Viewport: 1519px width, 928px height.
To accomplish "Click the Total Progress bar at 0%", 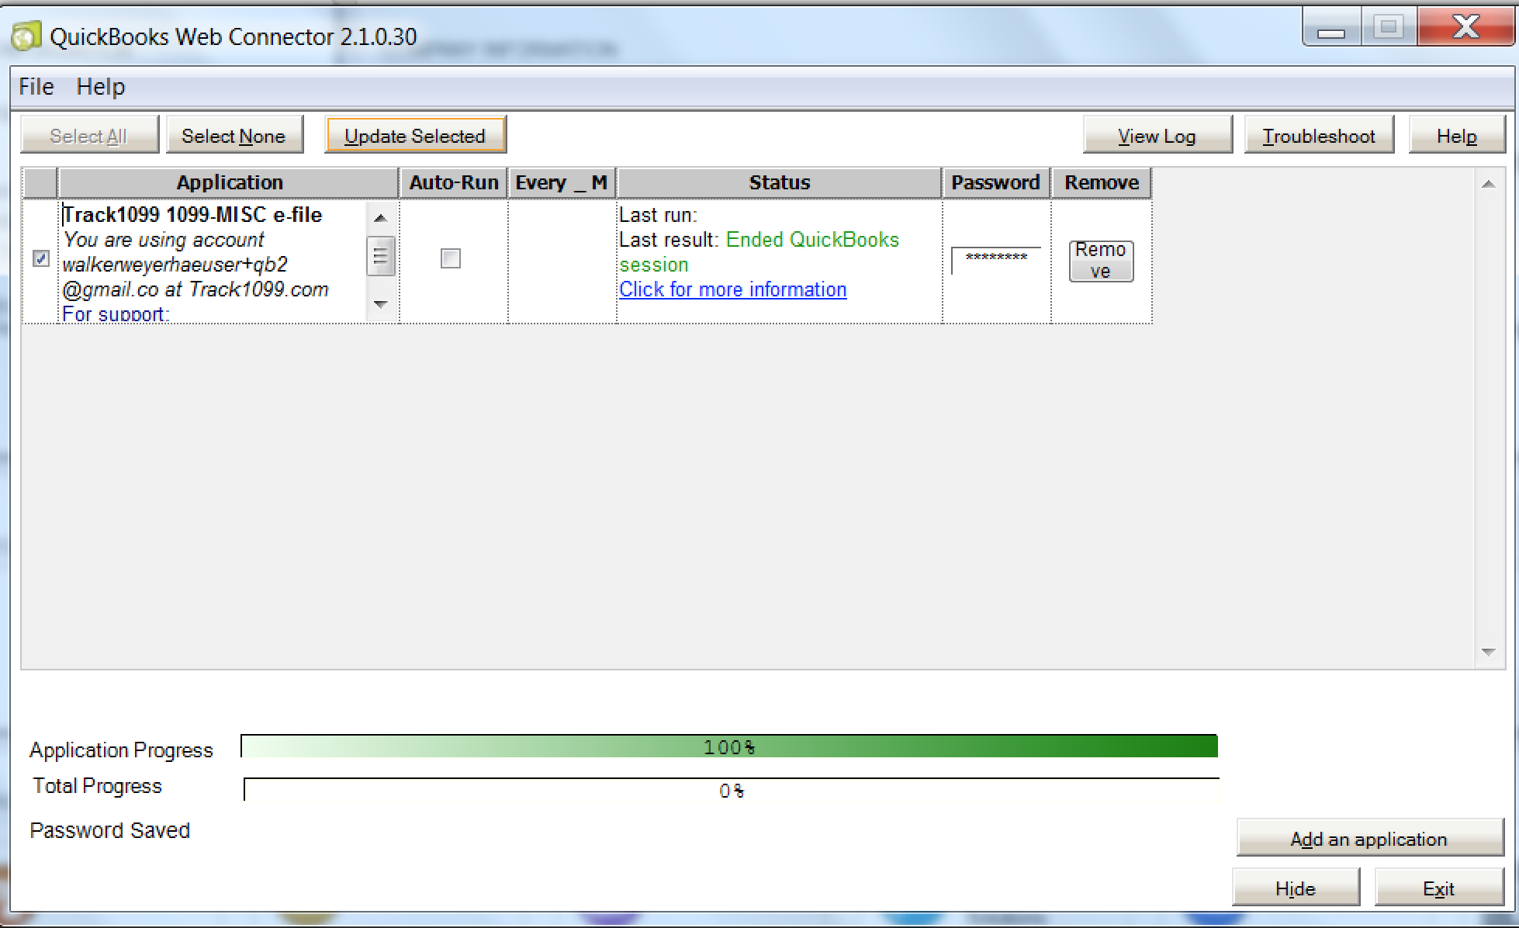I will click(x=731, y=790).
